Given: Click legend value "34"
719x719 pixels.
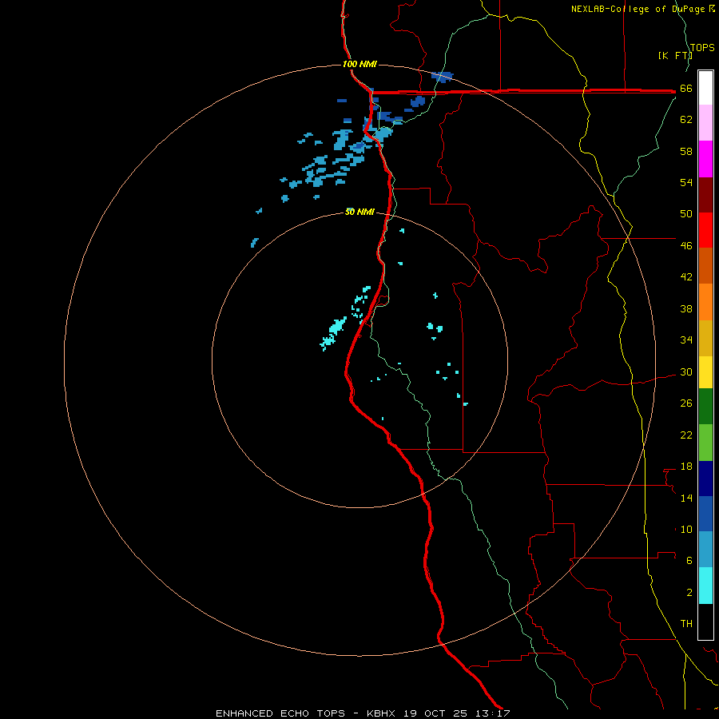Looking at the screenshot, I should 686,340.
